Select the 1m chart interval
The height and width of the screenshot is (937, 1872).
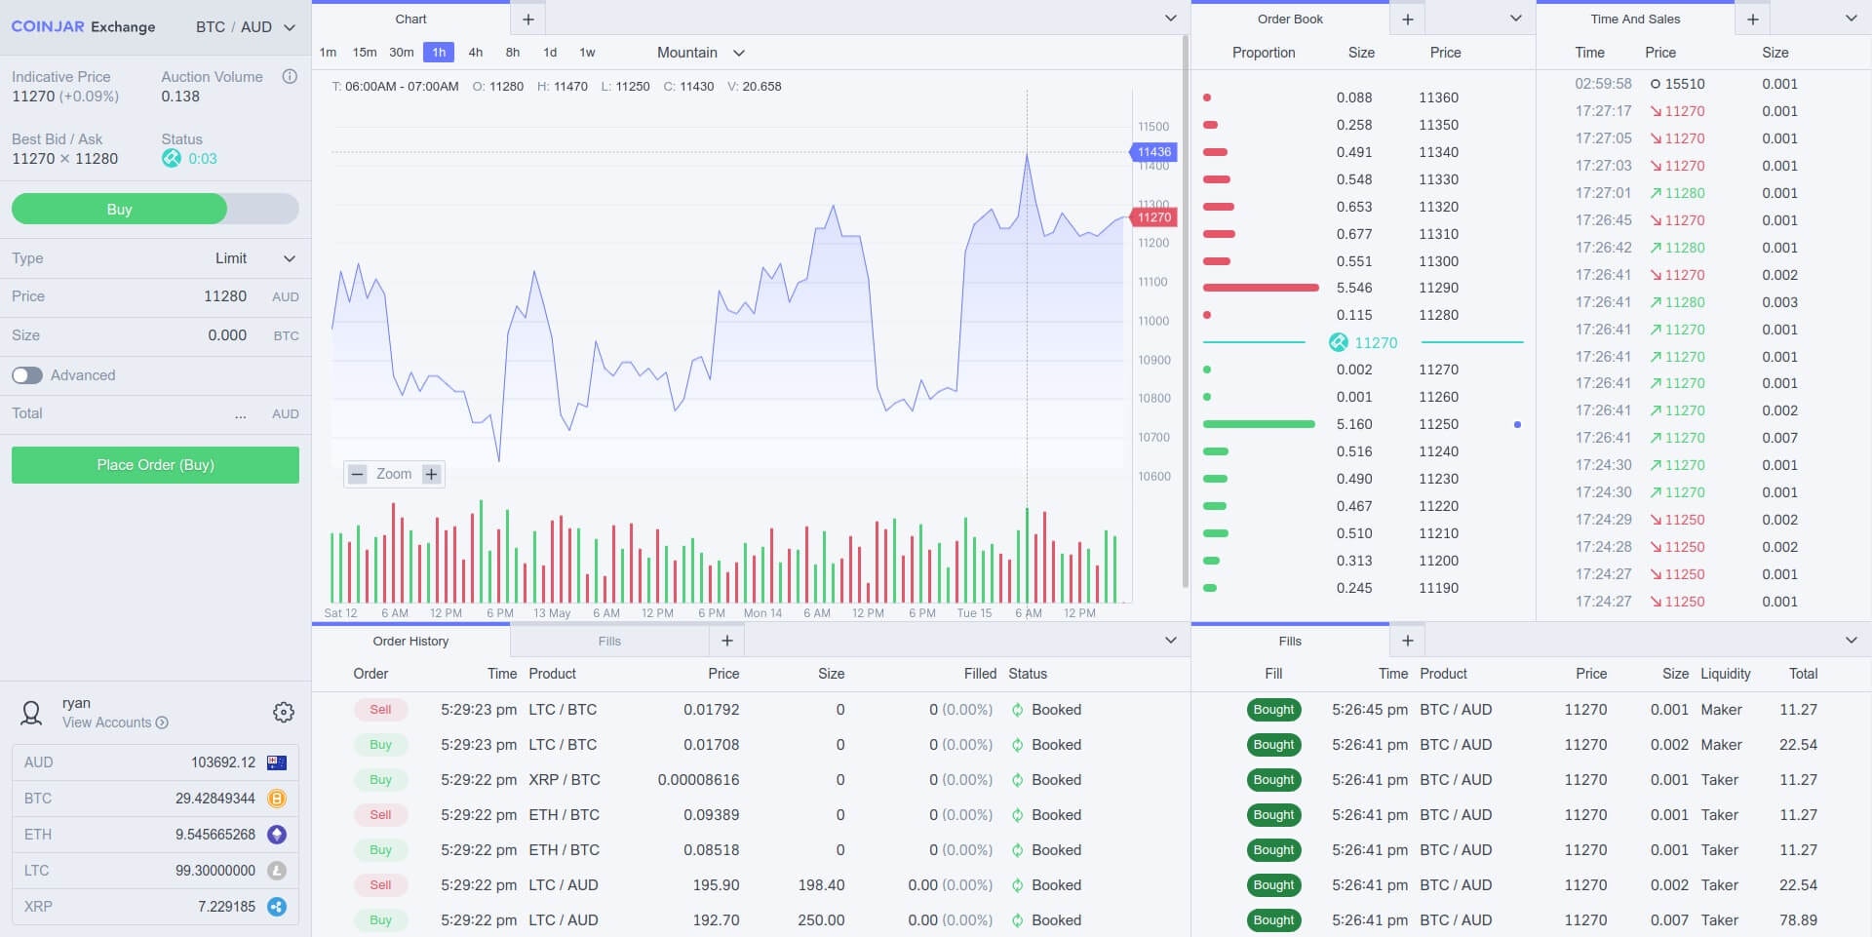pos(328,53)
